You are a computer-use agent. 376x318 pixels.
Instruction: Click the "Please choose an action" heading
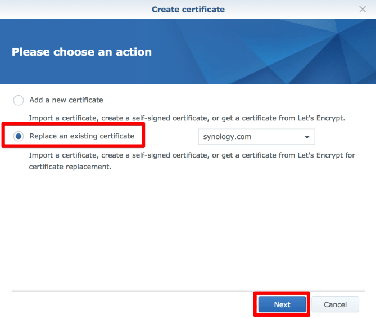pos(81,52)
